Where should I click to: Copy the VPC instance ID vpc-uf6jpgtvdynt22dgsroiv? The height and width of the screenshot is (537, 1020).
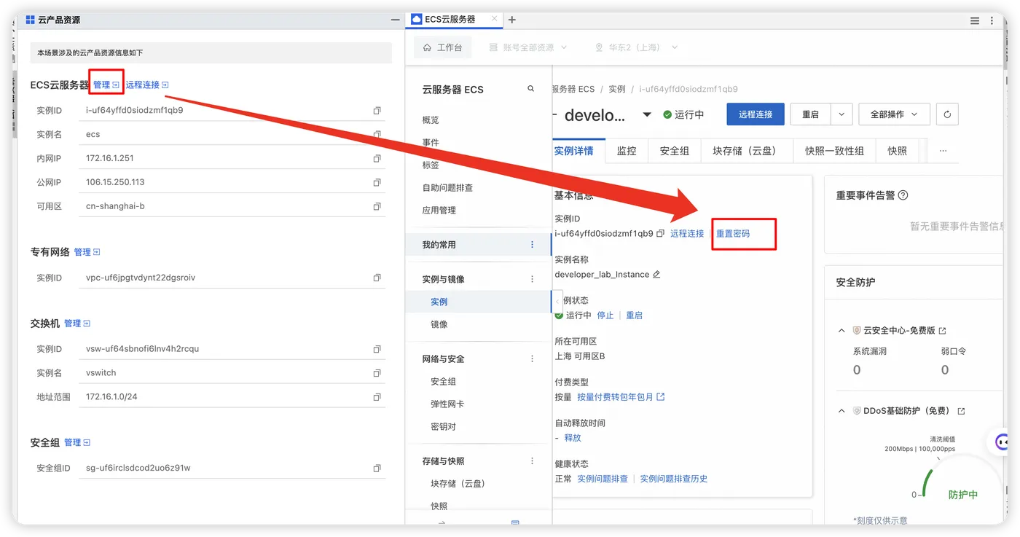[377, 278]
